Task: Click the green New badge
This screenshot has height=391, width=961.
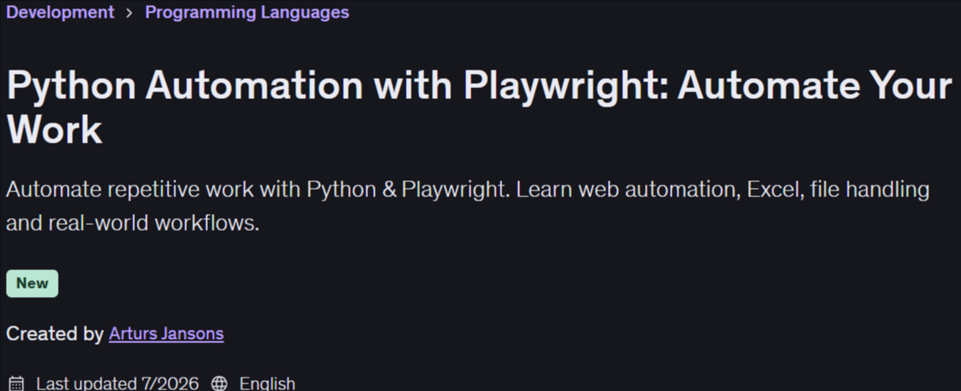Action: [32, 283]
